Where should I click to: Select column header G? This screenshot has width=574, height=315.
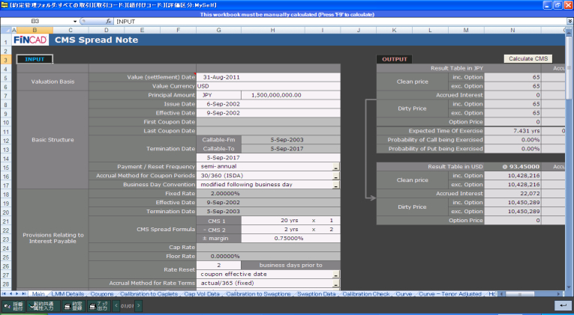pyautogui.click(x=218, y=30)
